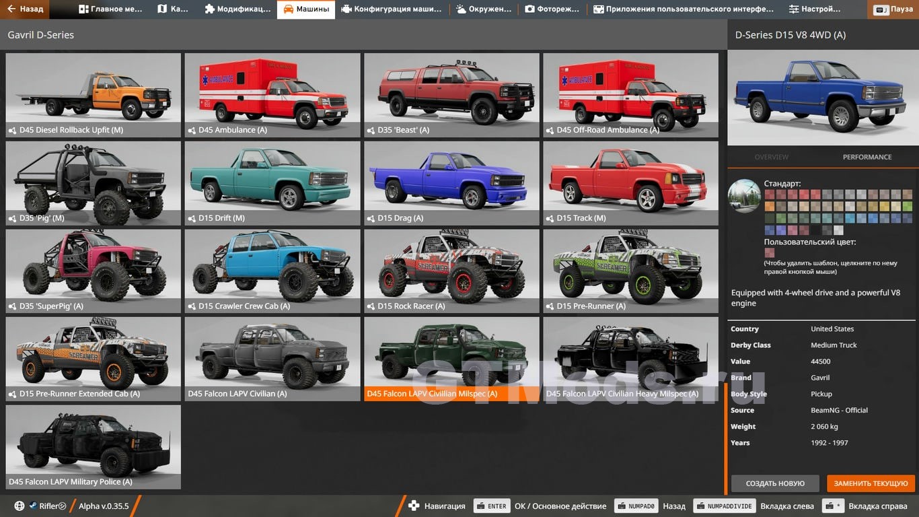Pick the green D15 Pre-Runner (A)

point(631,271)
